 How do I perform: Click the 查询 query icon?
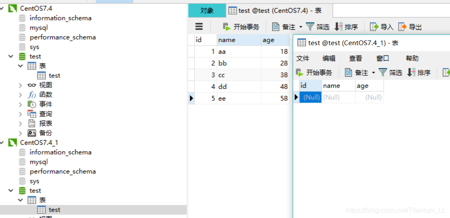[x=32, y=114]
